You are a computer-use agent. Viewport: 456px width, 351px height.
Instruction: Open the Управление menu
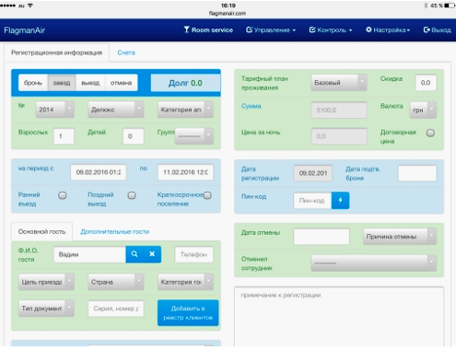(x=271, y=29)
